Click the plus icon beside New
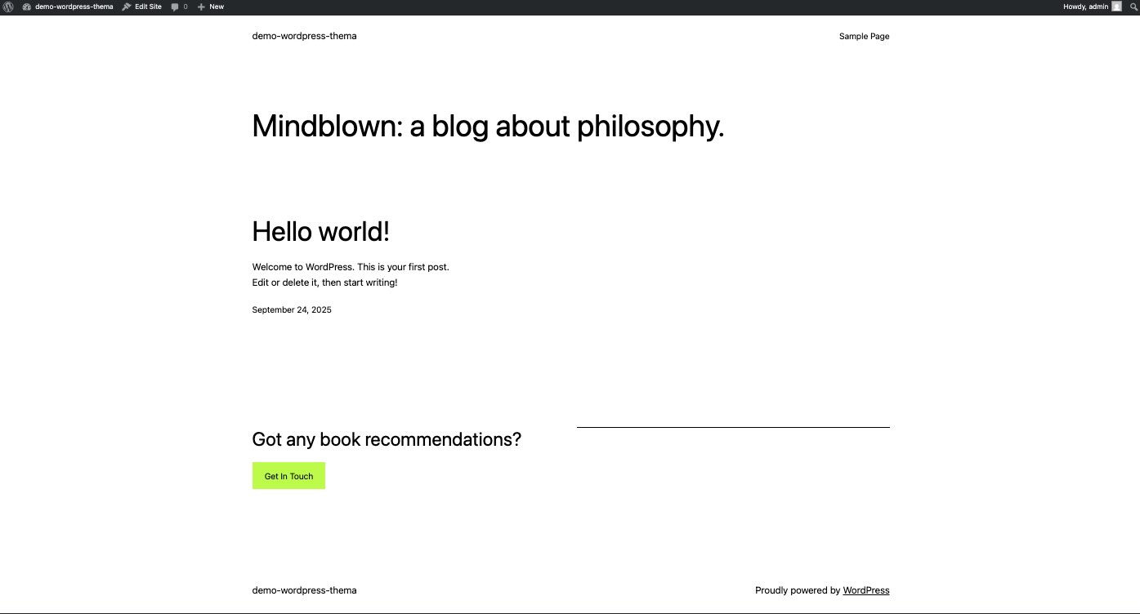Screen dimensions: 1140x614 pos(201,7)
